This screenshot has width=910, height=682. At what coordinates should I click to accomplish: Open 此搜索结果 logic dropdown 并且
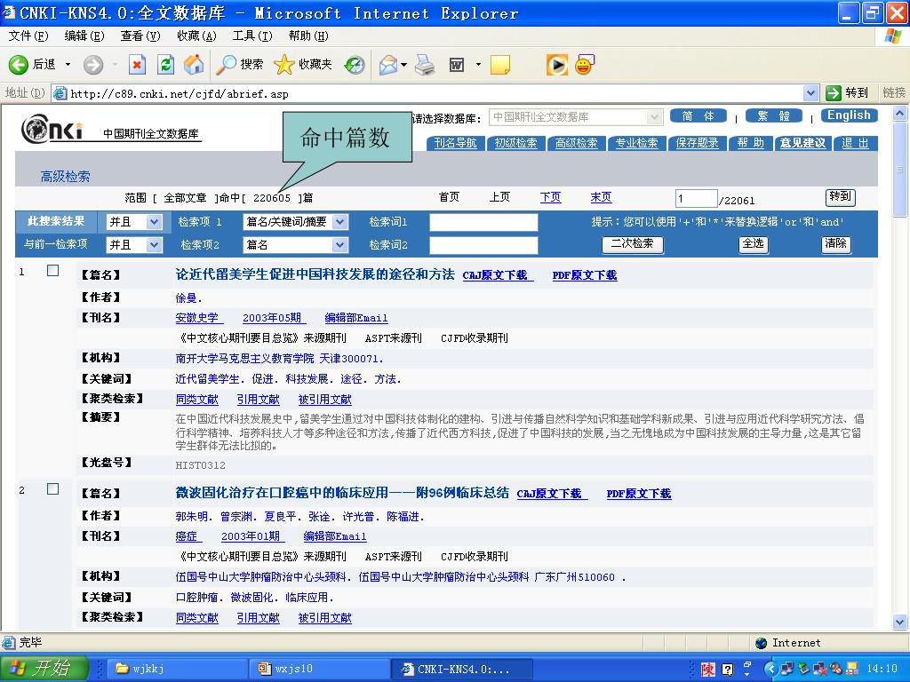pos(134,222)
